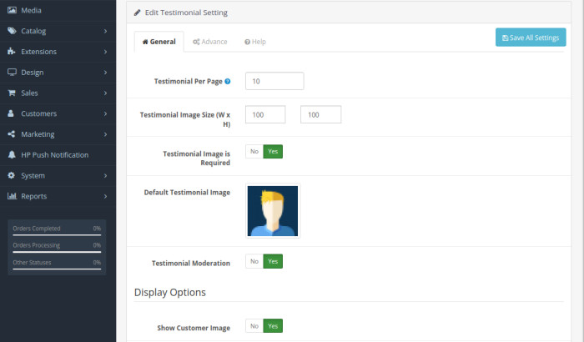Click the Reports bar chart icon
This screenshot has width=584, height=342.
tap(12, 196)
